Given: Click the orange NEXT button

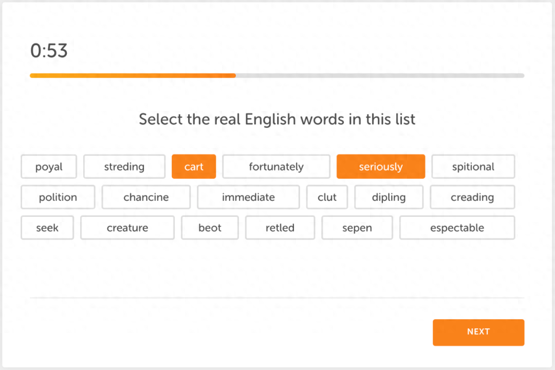Looking at the screenshot, I should 478,332.
